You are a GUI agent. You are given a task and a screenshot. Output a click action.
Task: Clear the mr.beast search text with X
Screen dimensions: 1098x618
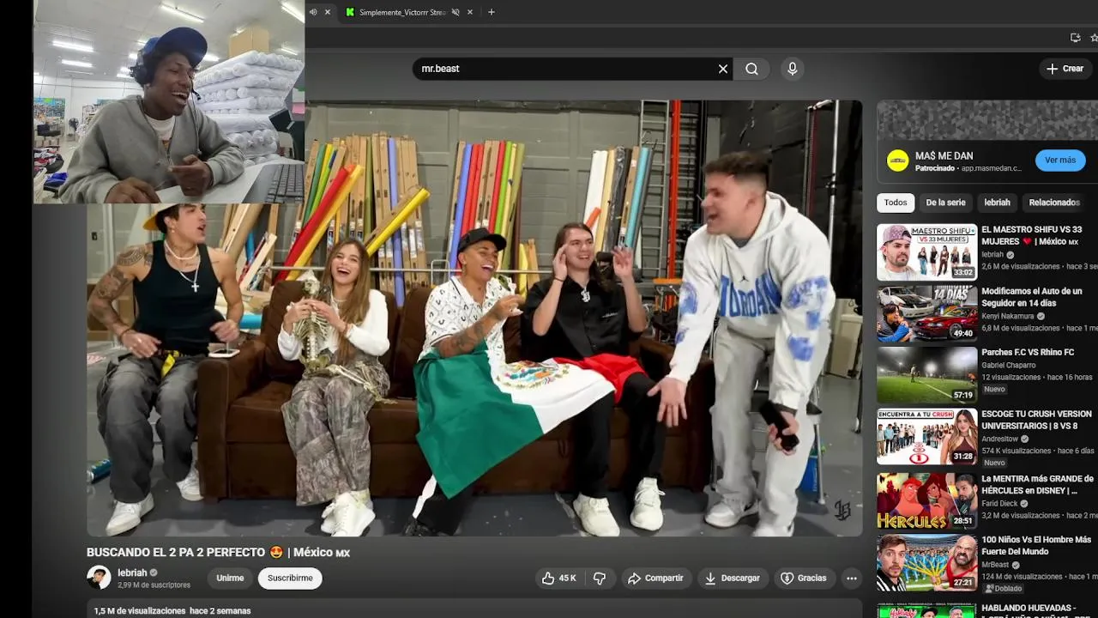click(x=723, y=69)
